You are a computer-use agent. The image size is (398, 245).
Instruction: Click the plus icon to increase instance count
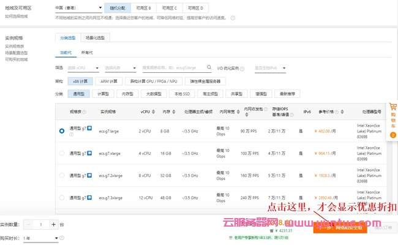coord(54,225)
